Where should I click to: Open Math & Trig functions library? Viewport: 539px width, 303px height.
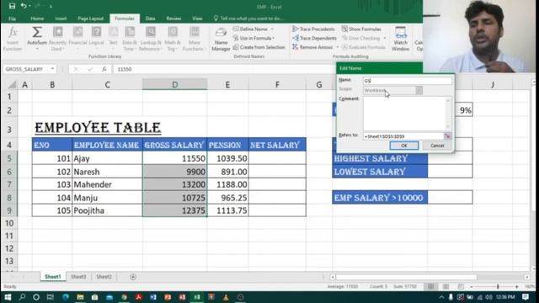[x=172, y=39]
